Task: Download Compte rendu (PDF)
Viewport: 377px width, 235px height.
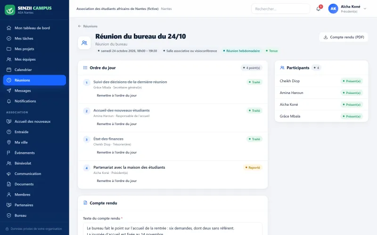Action: point(344,37)
